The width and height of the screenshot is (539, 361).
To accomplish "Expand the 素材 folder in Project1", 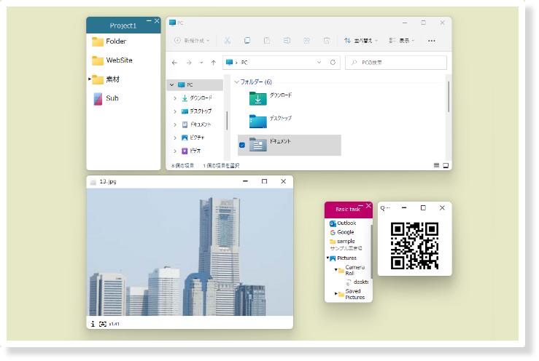I will click(x=90, y=79).
